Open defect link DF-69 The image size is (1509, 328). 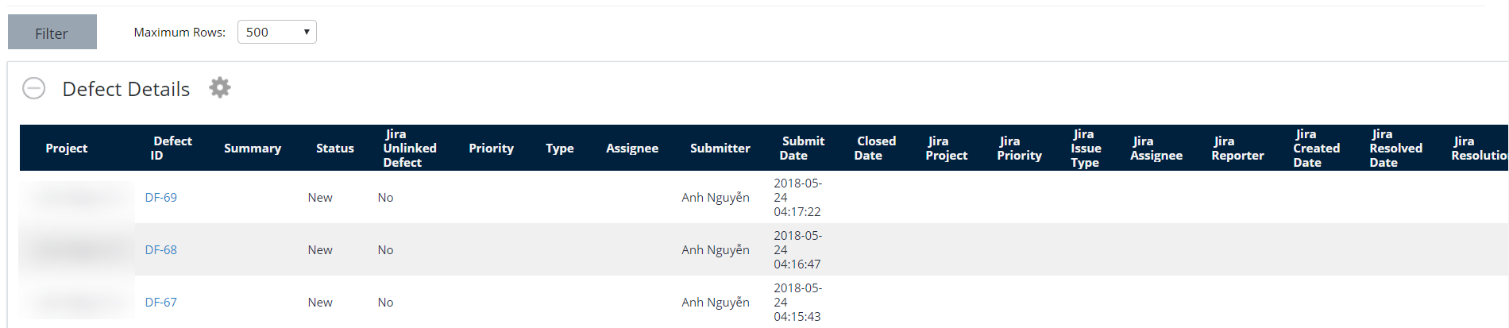pos(160,198)
